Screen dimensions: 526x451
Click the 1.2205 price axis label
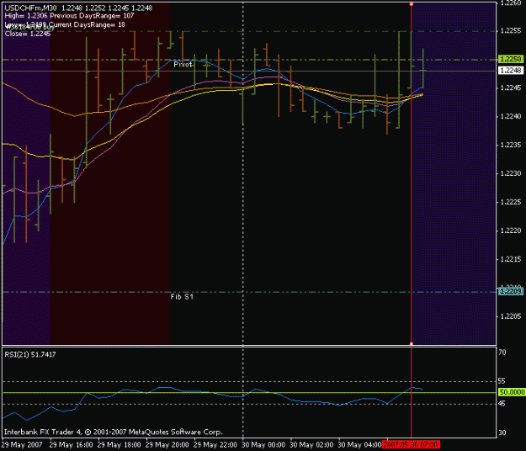511,316
